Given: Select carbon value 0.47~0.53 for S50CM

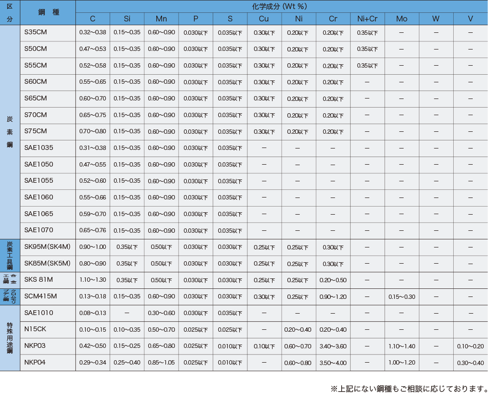Looking at the screenshot, I should click(93, 49).
